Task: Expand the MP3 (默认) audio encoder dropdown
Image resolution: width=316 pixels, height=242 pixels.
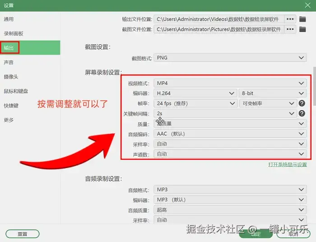Action: click(230, 200)
